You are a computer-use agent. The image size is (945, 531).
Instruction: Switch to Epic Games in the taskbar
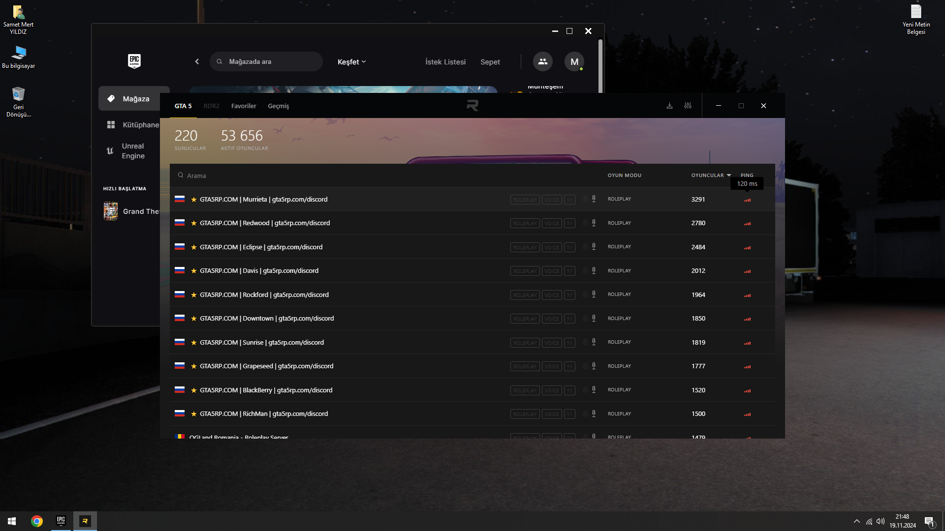(x=61, y=521)
